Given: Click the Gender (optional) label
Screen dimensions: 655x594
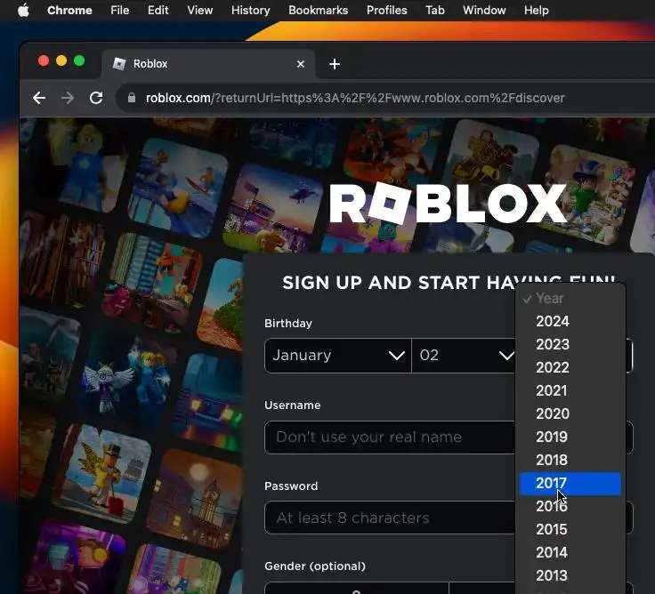Looking at the screenshot, I should tap(315, 566).
